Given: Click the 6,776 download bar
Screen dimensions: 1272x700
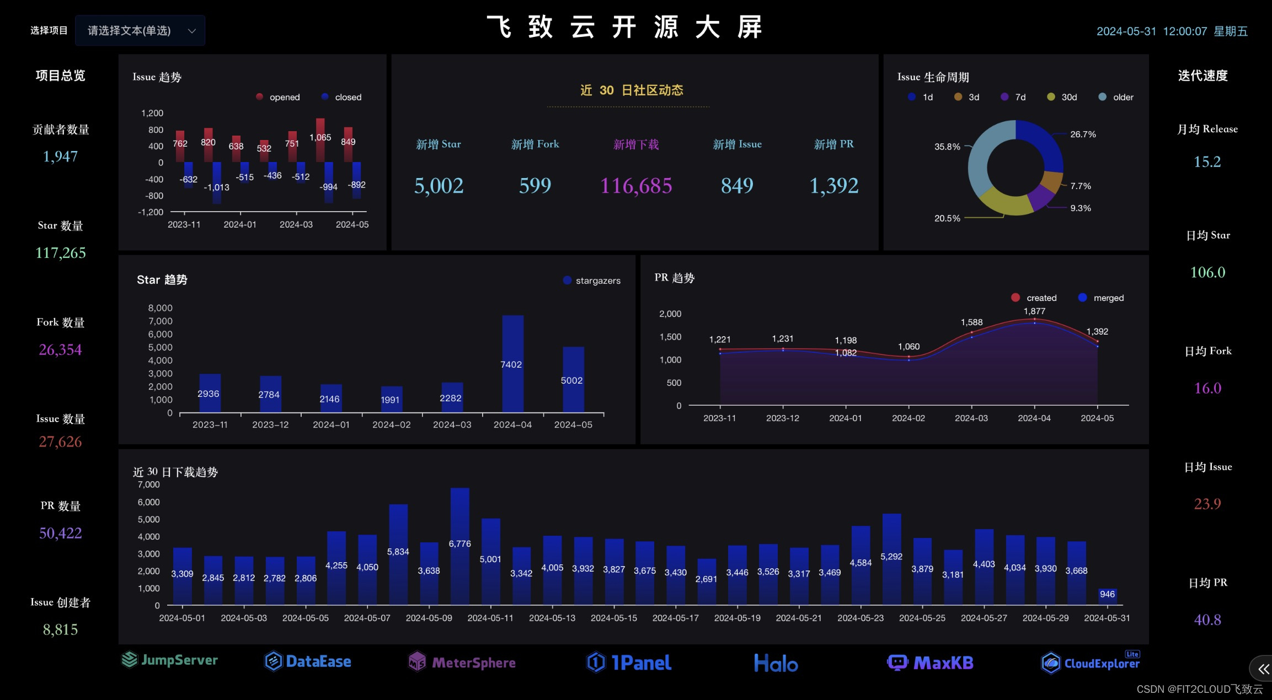Looking at the screenshot, I should [460, 546].
